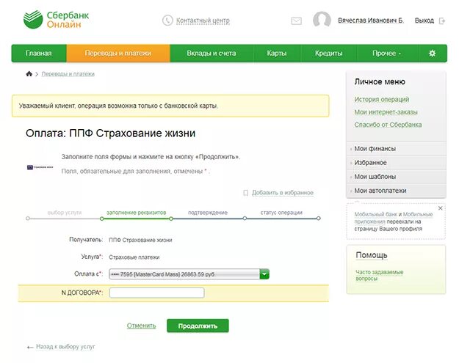
Task: Expand the Мои финансы section
Action: [396, 148]
